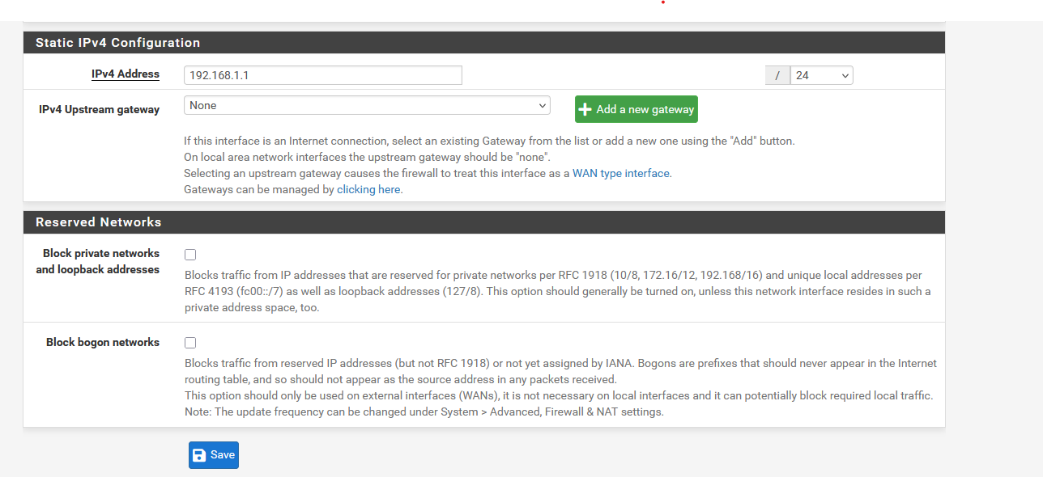The width and height of the screenshot is (1043, 477).
Task: Open the WAN type interface link
Action: tap(621, 173)
